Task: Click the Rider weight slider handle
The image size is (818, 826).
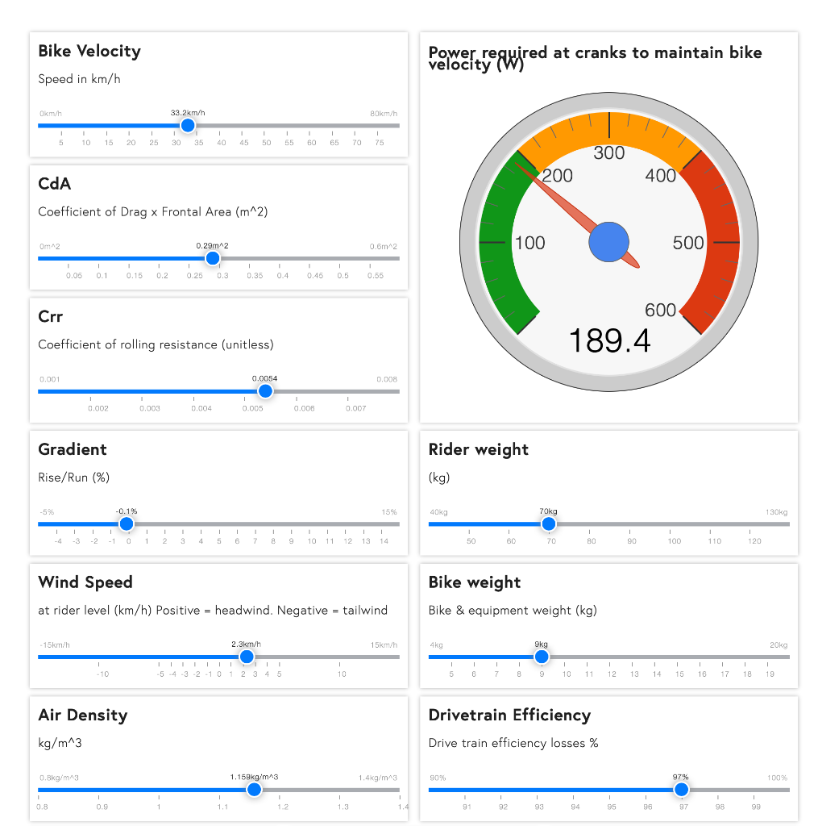Action: (549, 524)
